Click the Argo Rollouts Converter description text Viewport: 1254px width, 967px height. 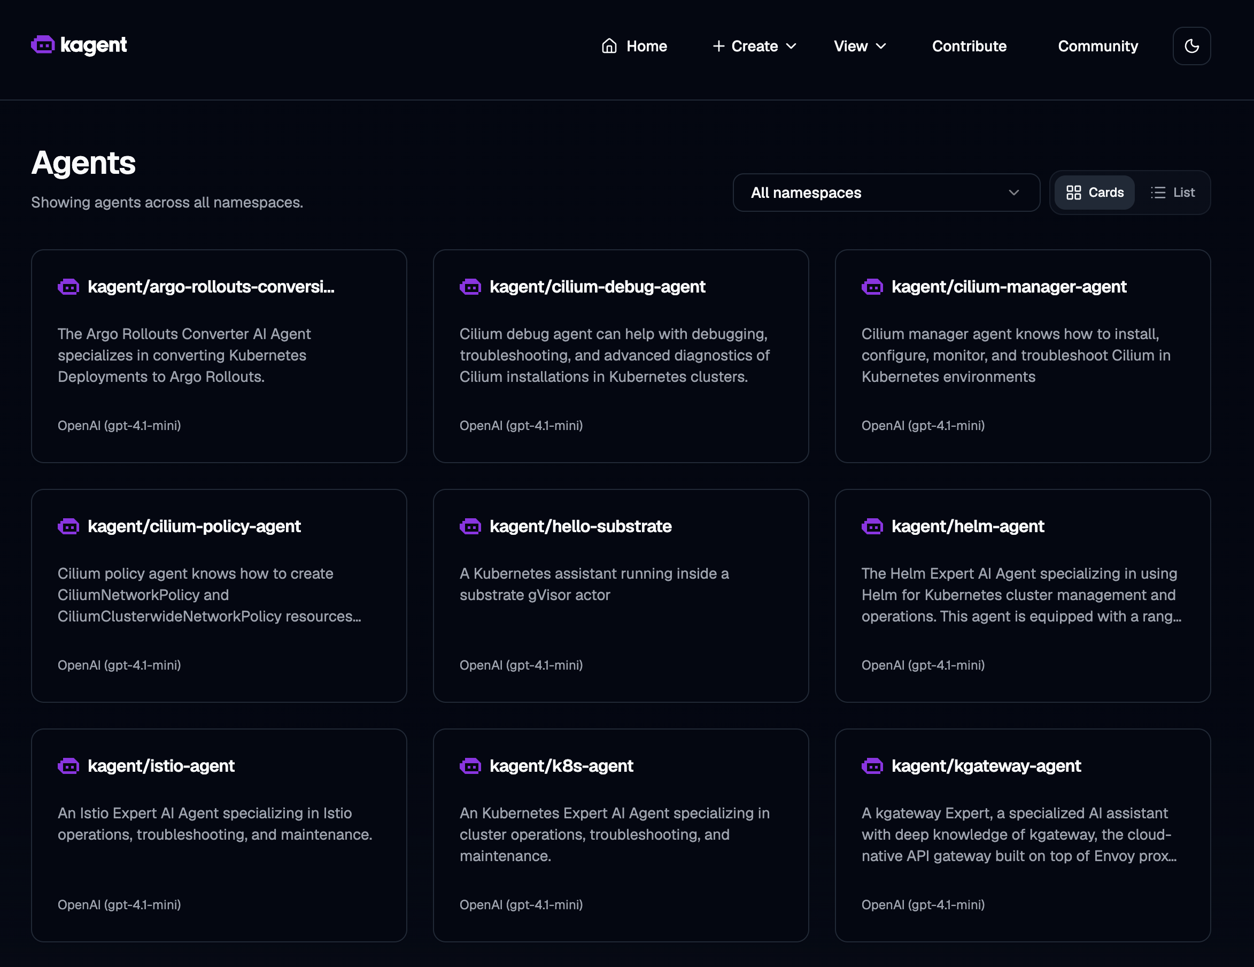tap(184, 355)
